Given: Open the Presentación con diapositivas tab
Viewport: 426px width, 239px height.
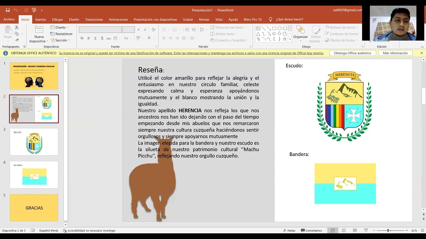Looking at the screenshot, I should (x=155, y=19).
